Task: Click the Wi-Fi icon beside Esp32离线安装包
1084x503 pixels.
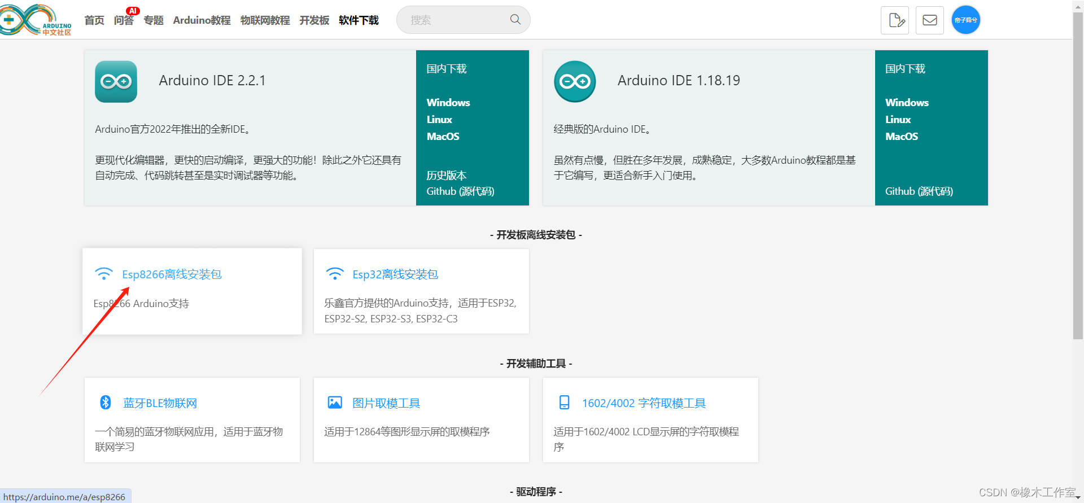Action: 335,274
